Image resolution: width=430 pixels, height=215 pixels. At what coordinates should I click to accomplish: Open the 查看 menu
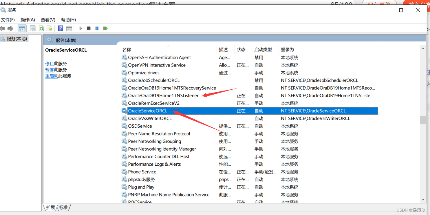coord(48,20)
